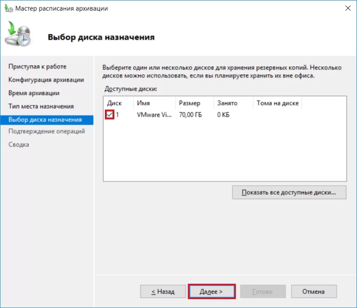The width and height of the screenshot is (357, 308).
Task: Select the Выбор диска назначения step
Action: point(45,119)
